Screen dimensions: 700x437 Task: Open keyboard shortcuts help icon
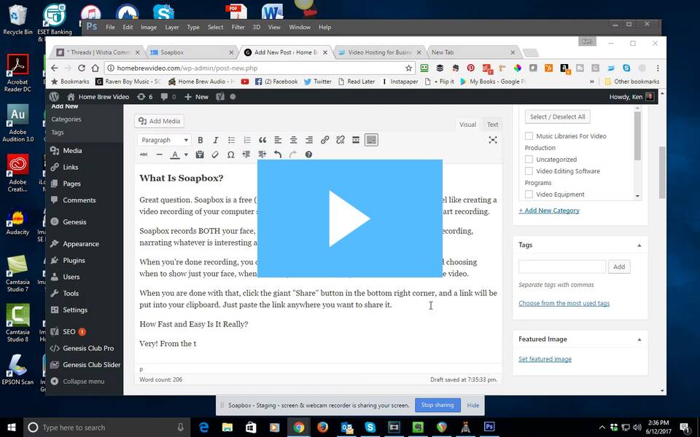(x=308, y=154)
